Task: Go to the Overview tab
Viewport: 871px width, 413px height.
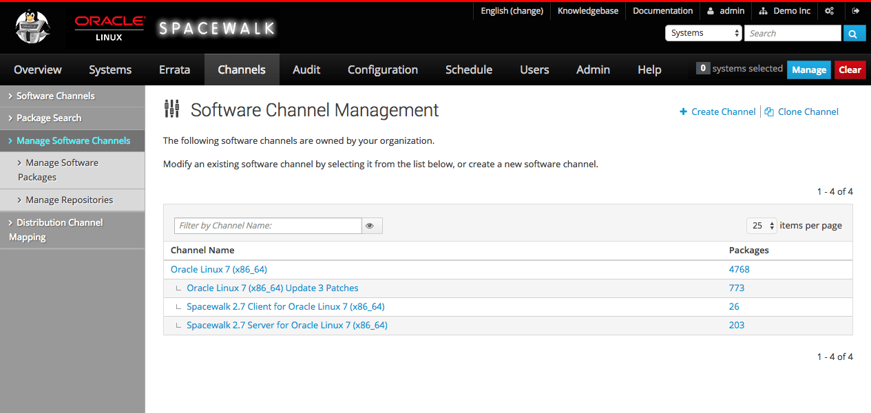Action: pyautogui.click(x=38, y=70)
